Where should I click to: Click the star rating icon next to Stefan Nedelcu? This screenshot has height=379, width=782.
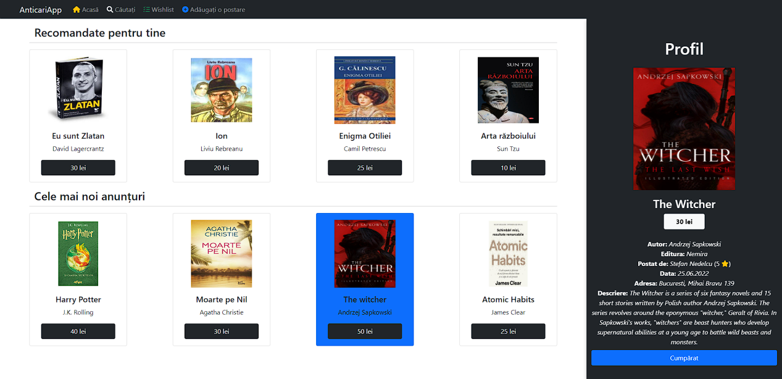click(725, 264)
